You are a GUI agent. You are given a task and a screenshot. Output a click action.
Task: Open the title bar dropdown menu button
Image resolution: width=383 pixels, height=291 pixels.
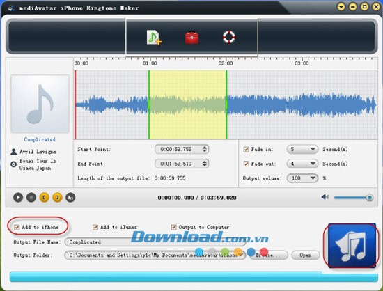pyautogui.click(x=341, y=6)
